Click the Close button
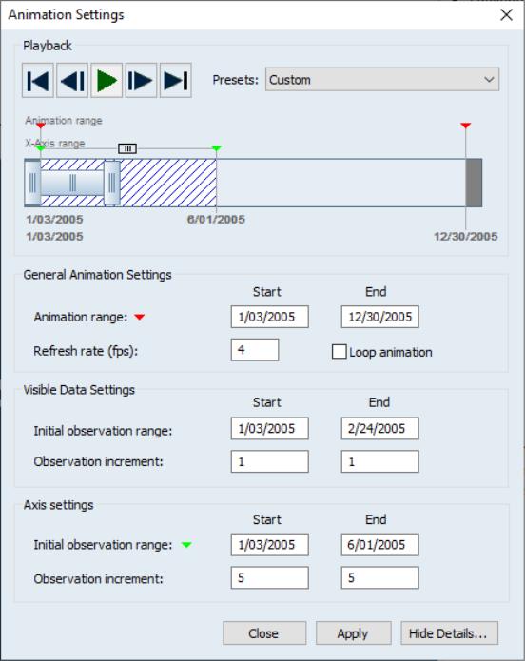The image size is (525, 661). (x=264, y=633)
